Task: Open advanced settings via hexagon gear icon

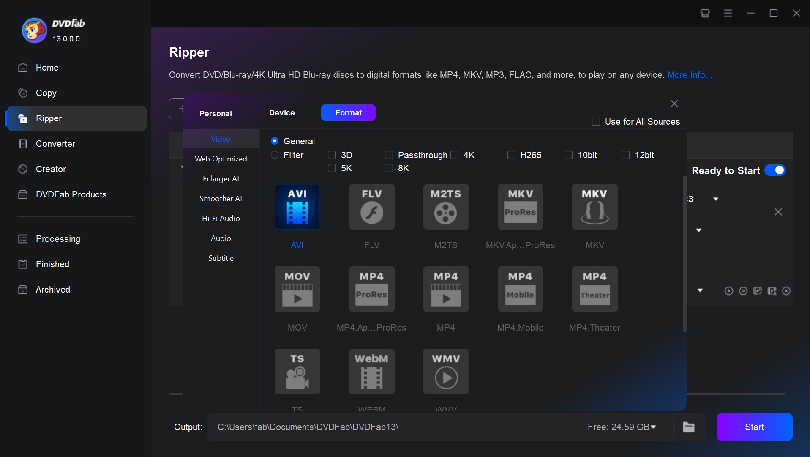Action: point(743,291)
